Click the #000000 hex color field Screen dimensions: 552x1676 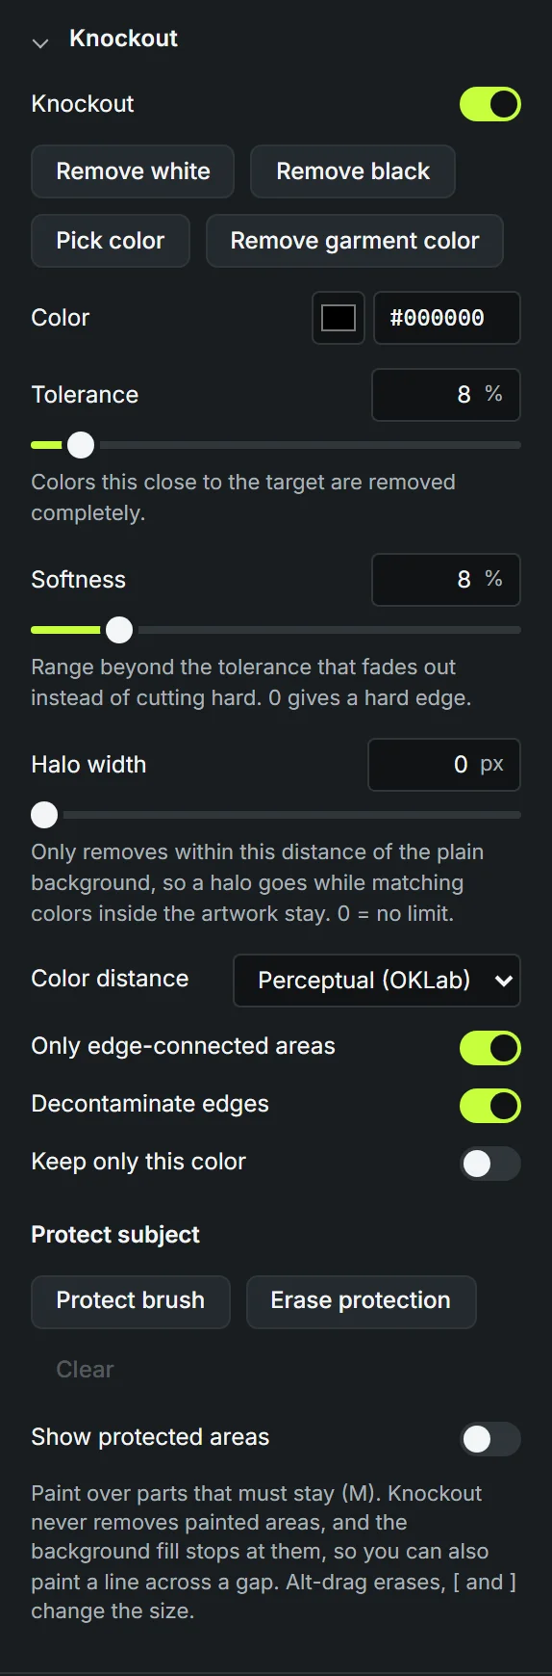tap(447, 318)
